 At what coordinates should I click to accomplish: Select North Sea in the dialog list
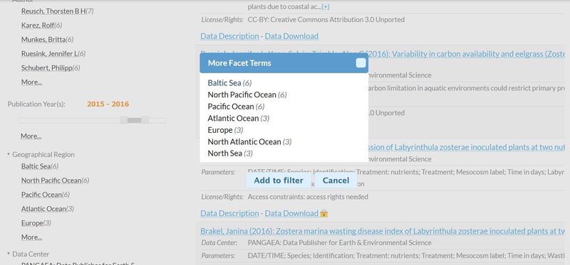[229, 153]
